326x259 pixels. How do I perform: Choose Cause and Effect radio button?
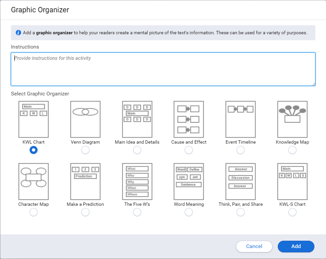[189, 150]
